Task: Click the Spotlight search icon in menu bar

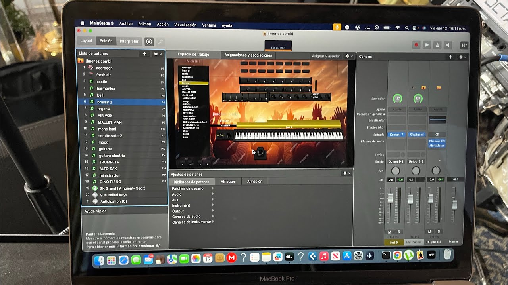Action: coord(407,28)
